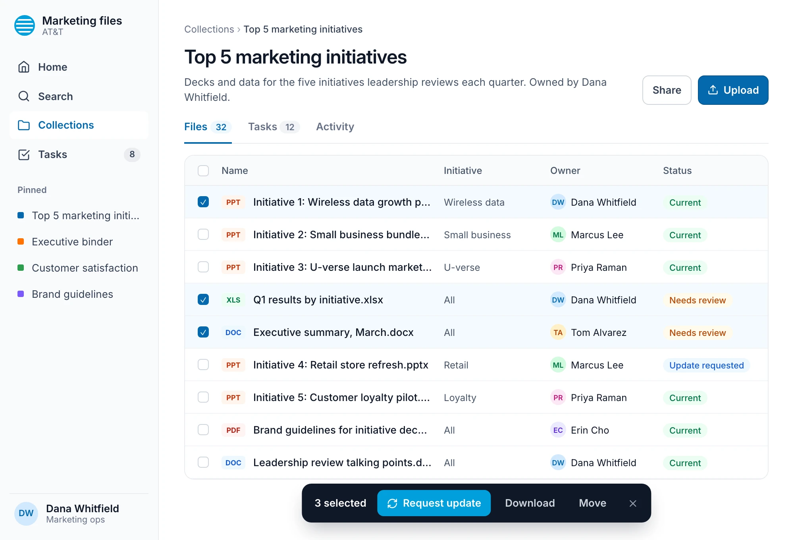Check the Initiative 4 Retail store refresh row
The width and height of the screenshot is (794, 540).
[203, 365]
